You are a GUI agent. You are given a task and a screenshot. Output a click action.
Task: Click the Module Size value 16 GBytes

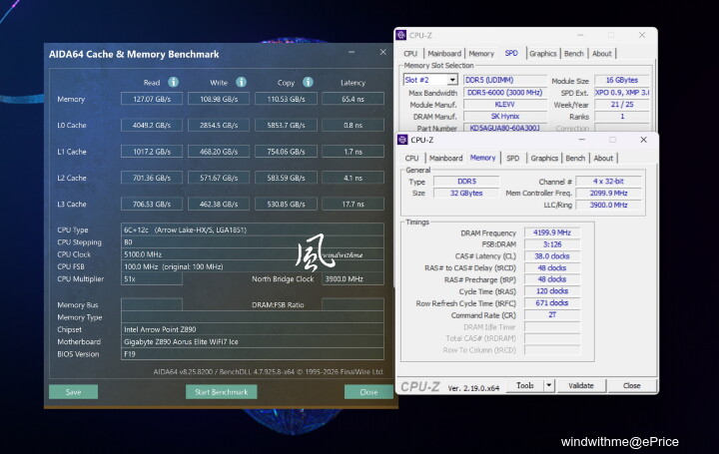pyautogui.click(x=622, y=80)
